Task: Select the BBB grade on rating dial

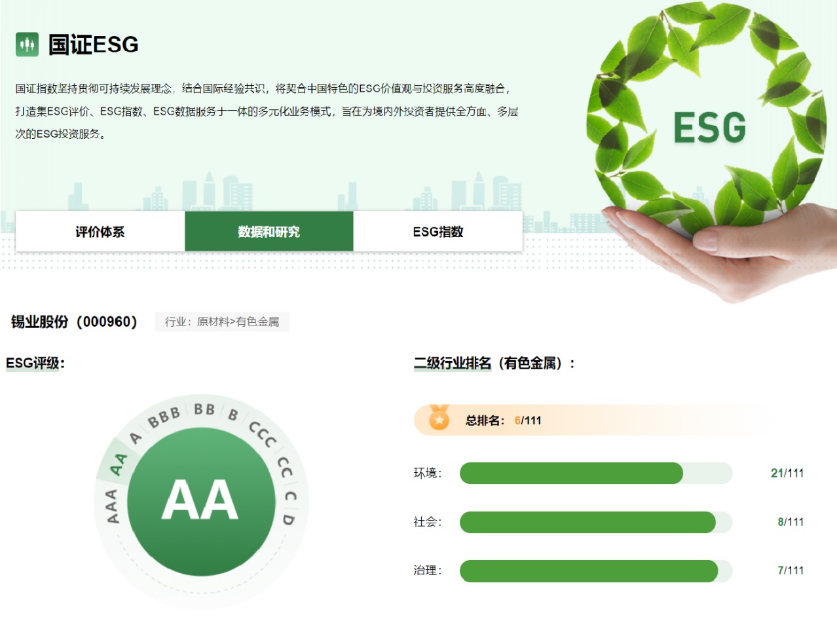Action: 163,417
